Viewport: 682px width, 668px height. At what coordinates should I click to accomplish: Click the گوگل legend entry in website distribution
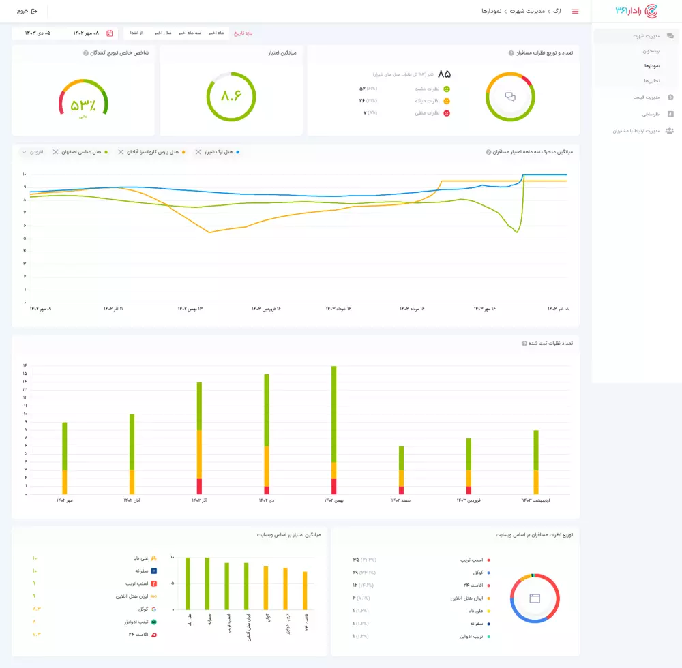pos(481,573)
